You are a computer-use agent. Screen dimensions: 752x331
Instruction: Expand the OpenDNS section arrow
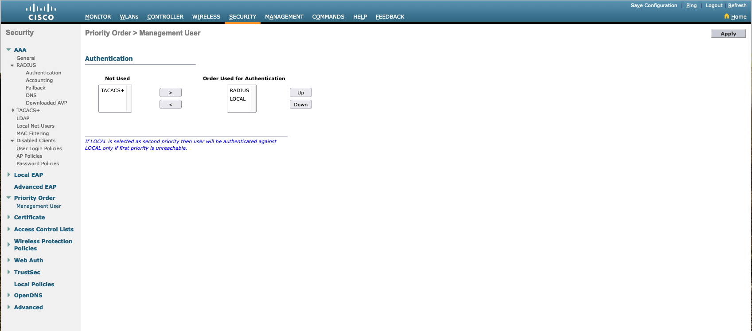[x=8, y=295]
